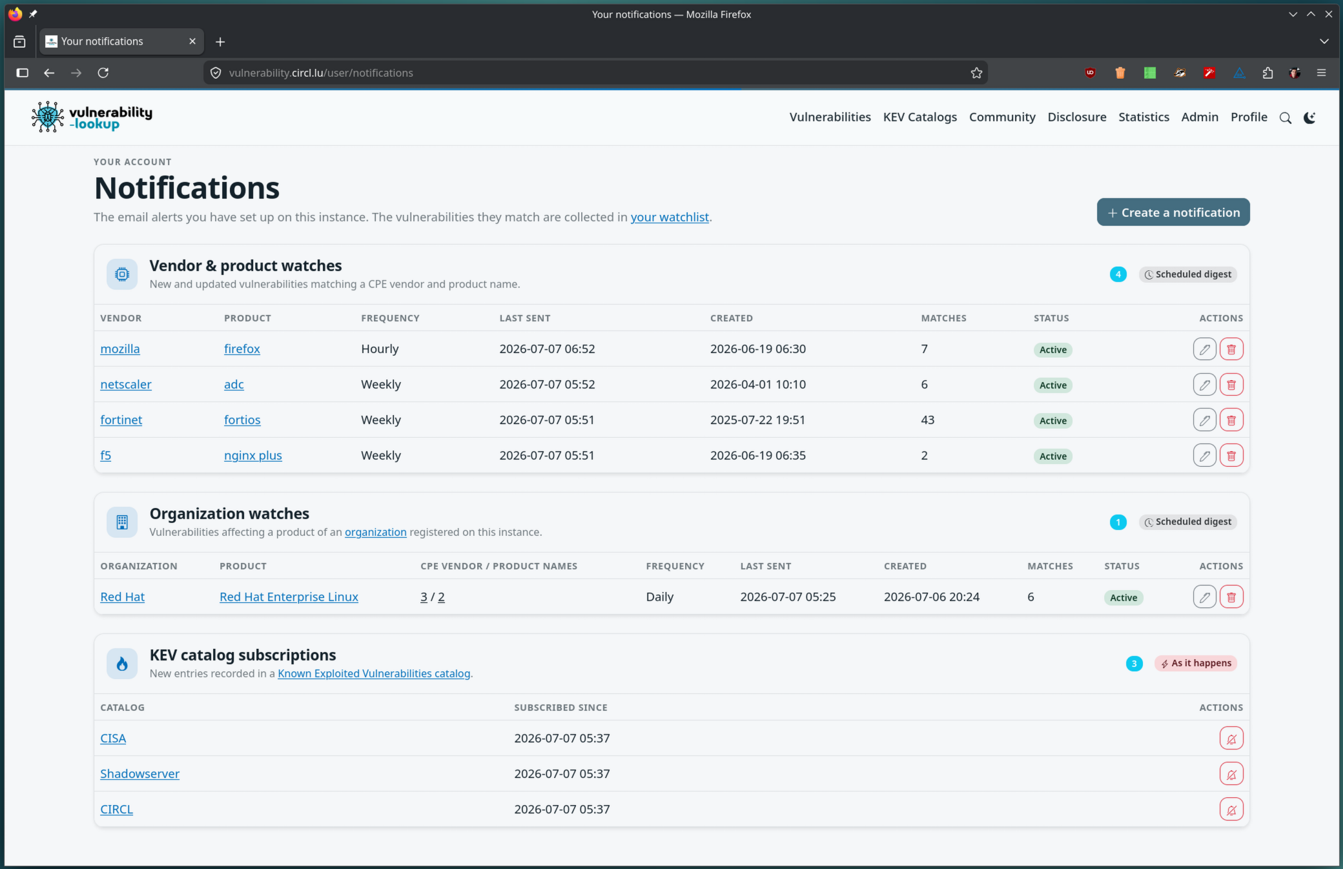This screenshot has height=869, width=1343.
Task: Open Red Hat Enterprise Linux product link
Action: click(289, 597)
